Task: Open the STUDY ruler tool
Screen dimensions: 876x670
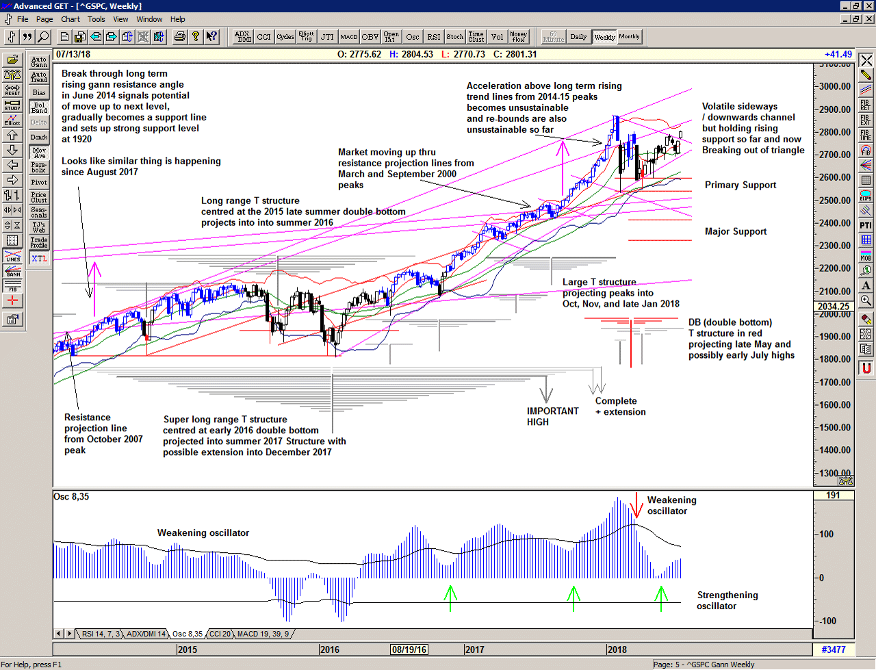Action: tap(12, 105)
